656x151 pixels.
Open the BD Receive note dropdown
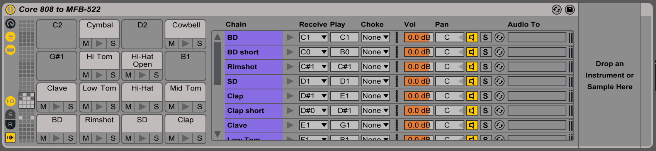tap(314, 37)
